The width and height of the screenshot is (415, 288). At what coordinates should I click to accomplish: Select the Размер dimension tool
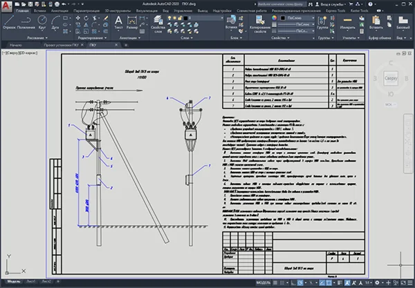[x=132, y=23]
